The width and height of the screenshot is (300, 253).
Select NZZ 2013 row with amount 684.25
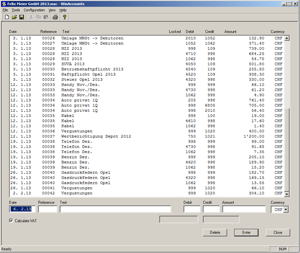tap(147, 54)
